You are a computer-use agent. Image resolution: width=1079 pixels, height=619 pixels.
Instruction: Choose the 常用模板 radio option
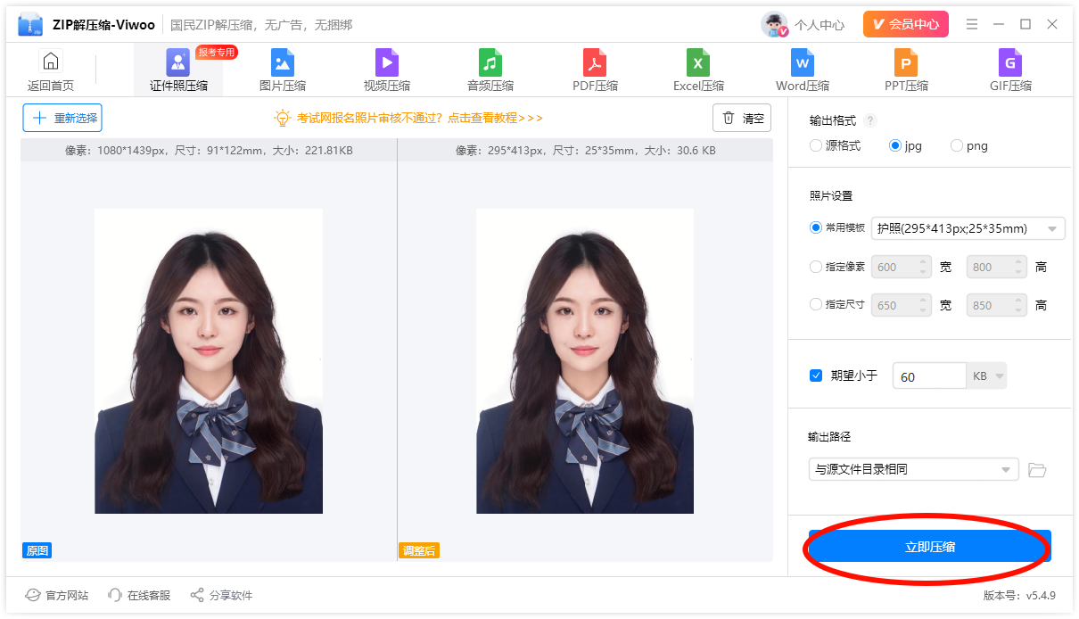tap(816, 227)
